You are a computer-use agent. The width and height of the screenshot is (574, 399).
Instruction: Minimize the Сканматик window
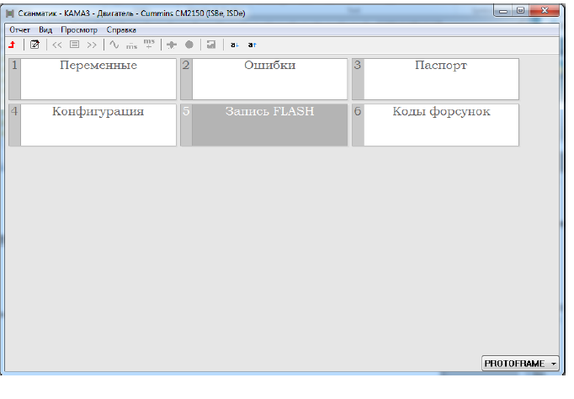coord(503,11)
